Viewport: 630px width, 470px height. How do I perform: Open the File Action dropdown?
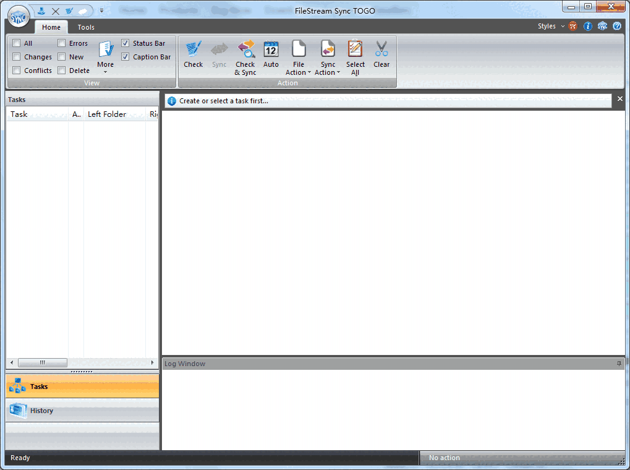coord(298,56)
